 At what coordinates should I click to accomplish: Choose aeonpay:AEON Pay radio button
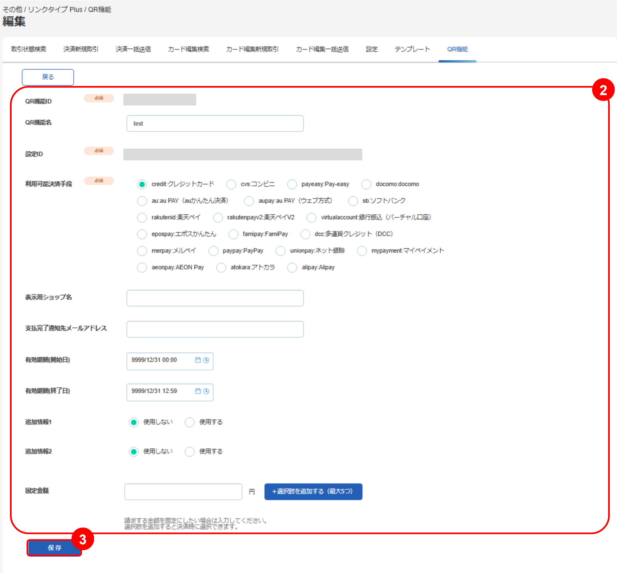(x=142, y=268)
